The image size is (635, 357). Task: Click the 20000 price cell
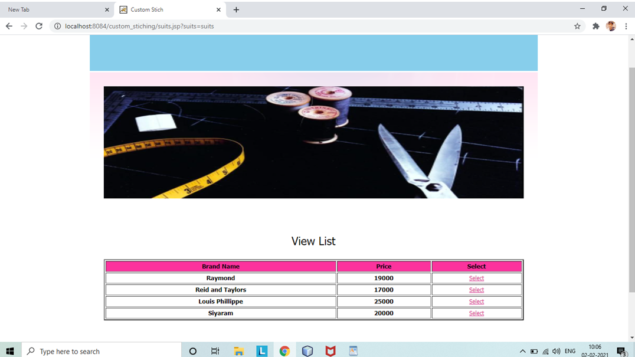coord(384,313)
